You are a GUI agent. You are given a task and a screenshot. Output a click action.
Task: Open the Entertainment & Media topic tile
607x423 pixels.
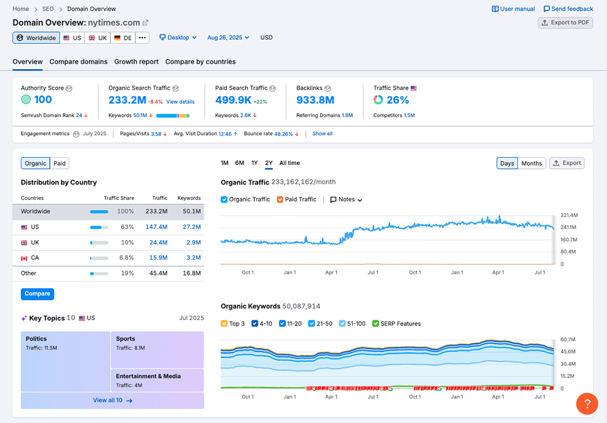[157, 380]
